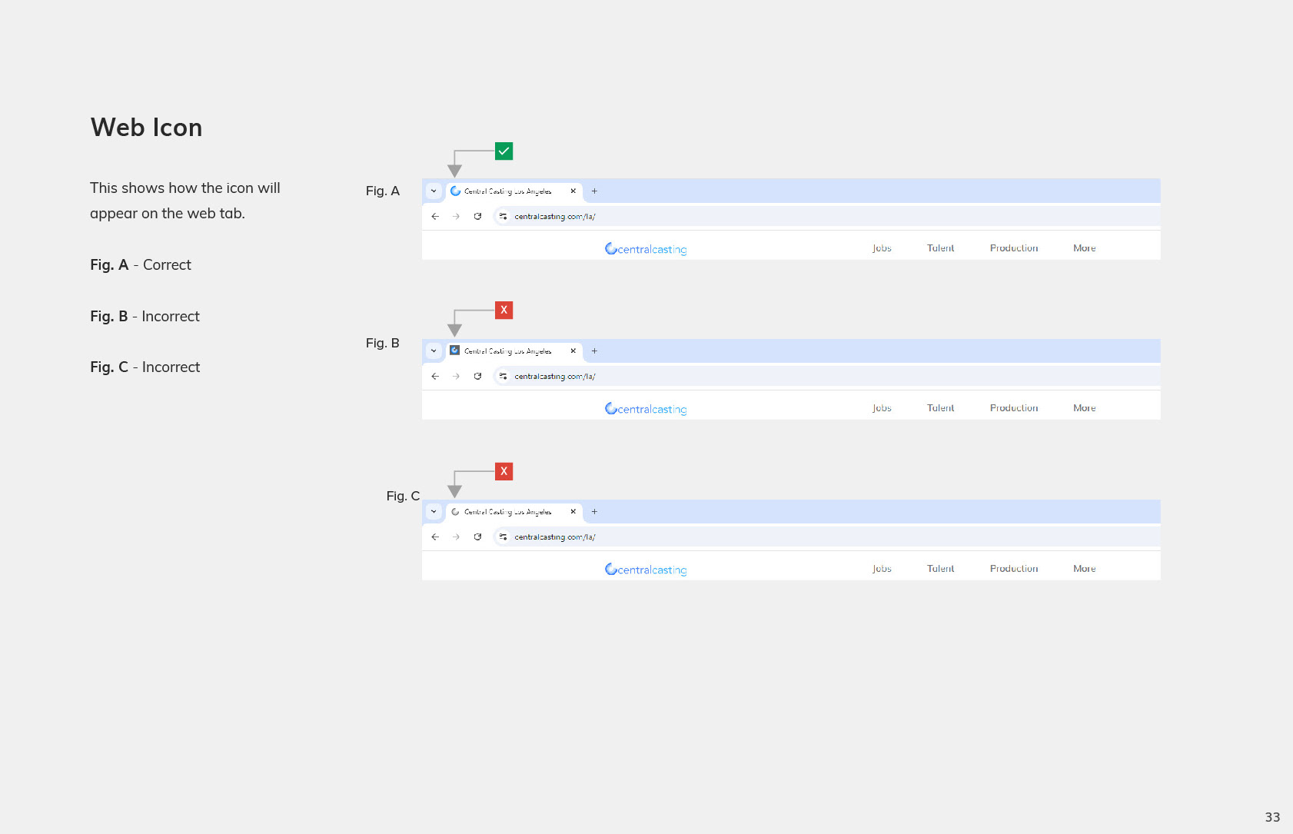Click the Fig. A address bar URL
Viewport: 1293px width, 834px height.
[x=555, y=217]
